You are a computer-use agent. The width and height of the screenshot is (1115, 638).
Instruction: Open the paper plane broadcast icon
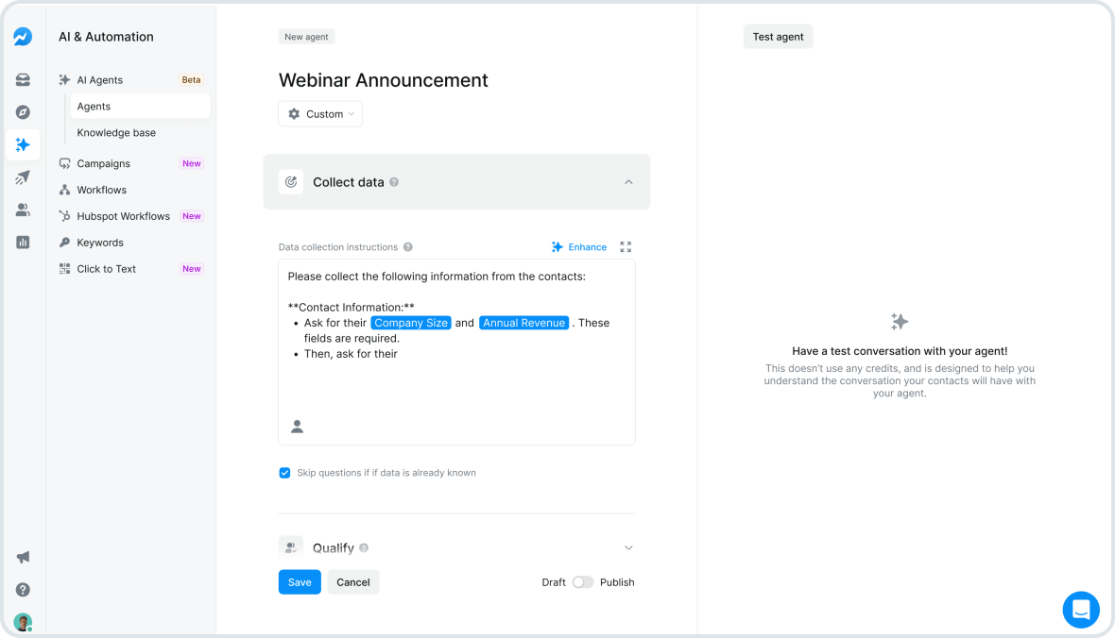22,176
